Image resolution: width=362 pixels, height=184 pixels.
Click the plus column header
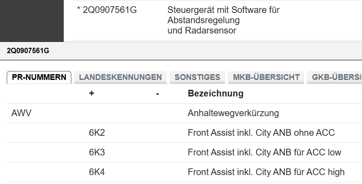point(92,94)
